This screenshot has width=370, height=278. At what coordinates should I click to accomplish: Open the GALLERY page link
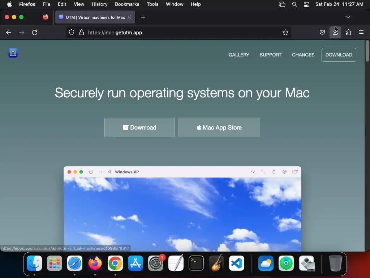pyautogui.click(x=239, y=55)
